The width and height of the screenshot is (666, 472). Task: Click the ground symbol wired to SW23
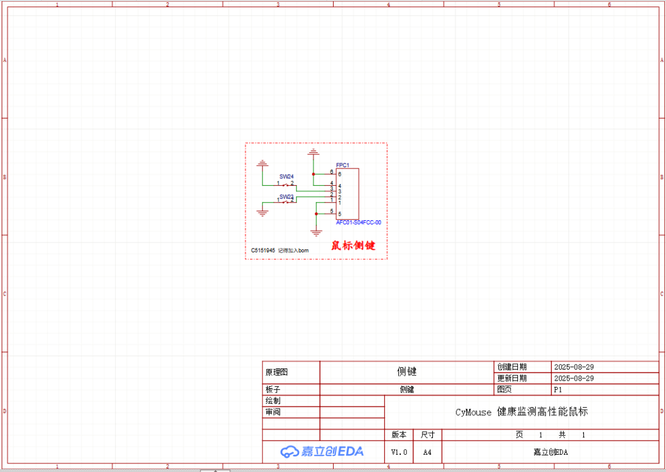pyautogui.click(x=263, y=212)
